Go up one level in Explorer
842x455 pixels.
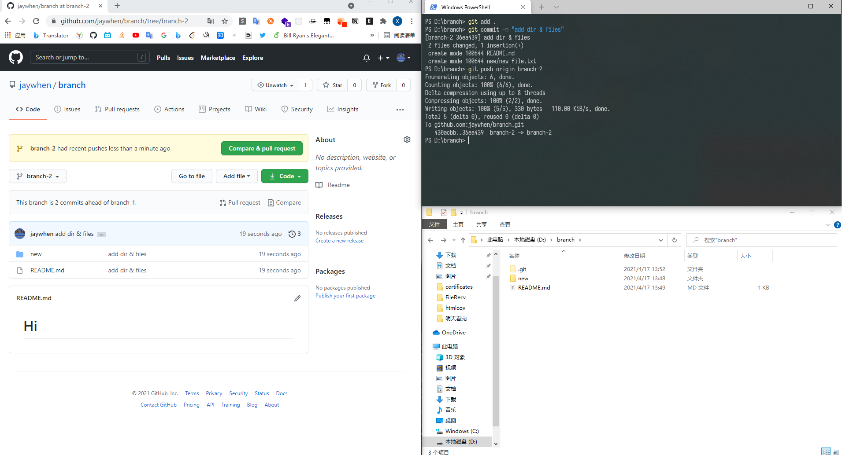click(463, 240)
